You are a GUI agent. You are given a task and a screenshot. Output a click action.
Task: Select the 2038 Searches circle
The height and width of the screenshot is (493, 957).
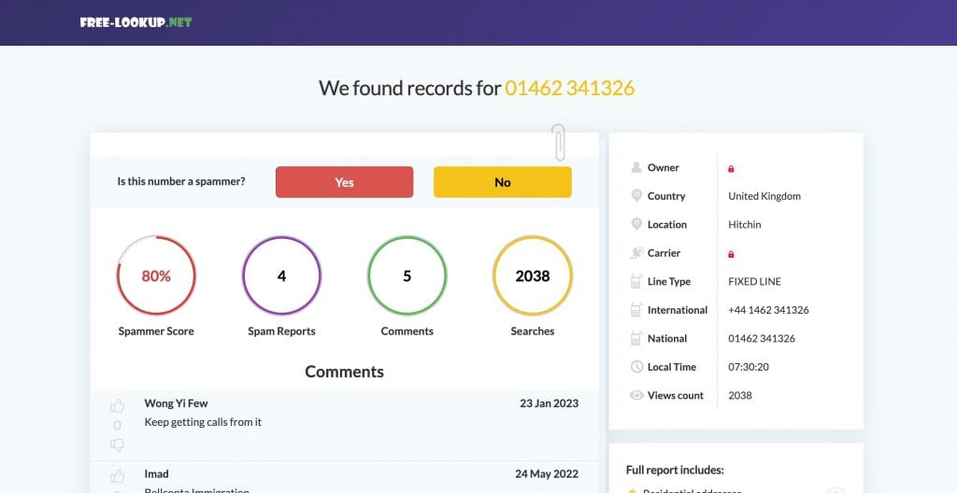[x=532, y=275]
